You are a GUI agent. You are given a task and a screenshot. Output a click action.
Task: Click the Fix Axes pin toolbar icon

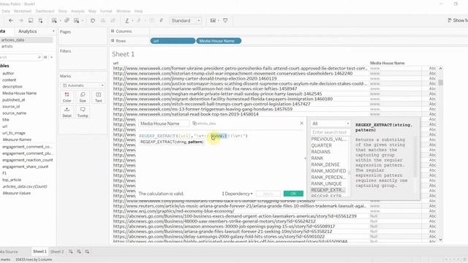pyautogui.click(x=161, y=20)
